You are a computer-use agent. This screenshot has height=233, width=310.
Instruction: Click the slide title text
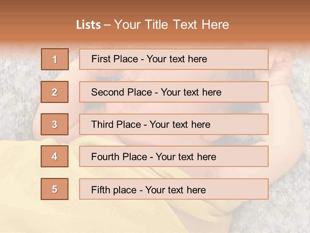[152, 25]
